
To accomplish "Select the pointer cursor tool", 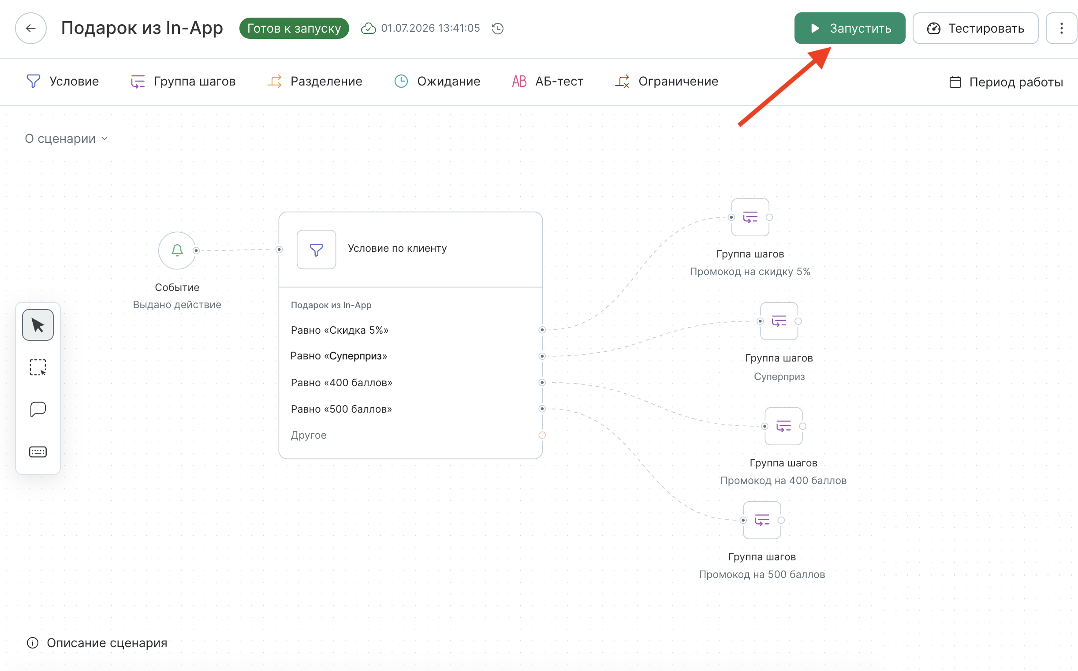I will click(38, 325).
